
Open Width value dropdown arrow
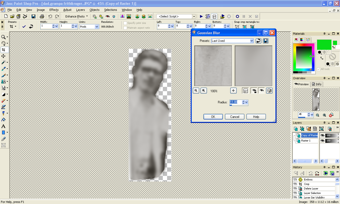click(x=57, y=26)
